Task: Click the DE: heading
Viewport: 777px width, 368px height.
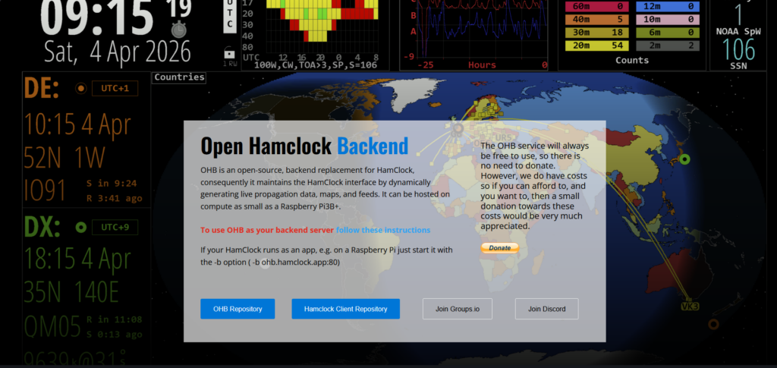Action: [42, 88]
